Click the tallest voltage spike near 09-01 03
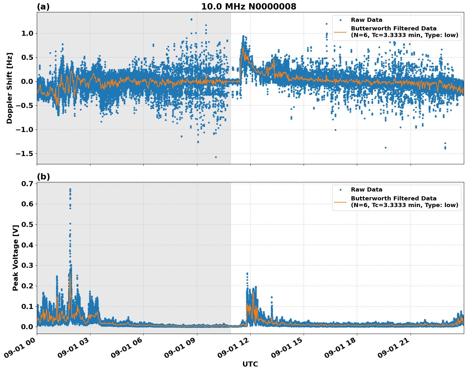 click(x=70, y=188)
